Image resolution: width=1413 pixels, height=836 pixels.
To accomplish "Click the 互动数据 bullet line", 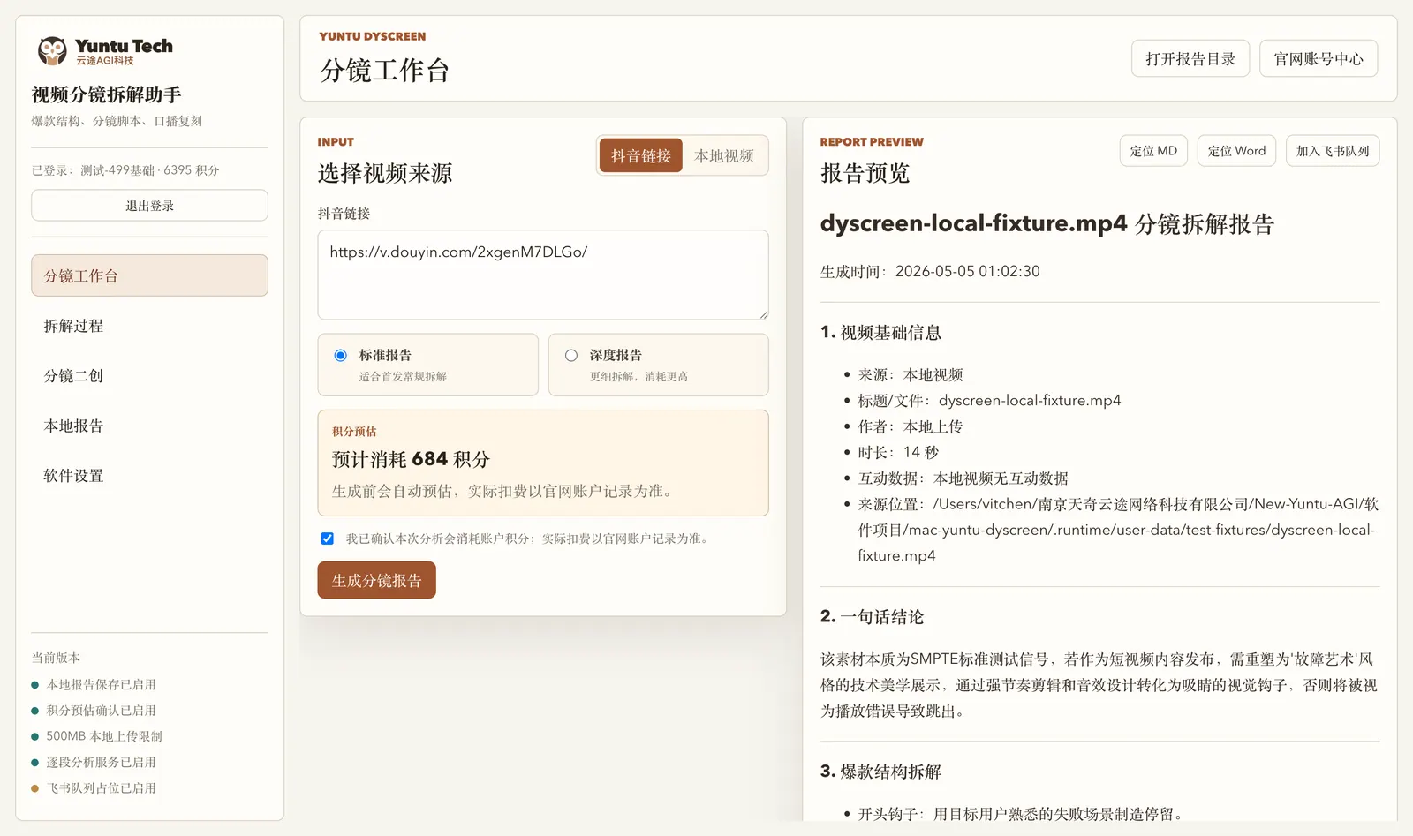I will click(963, 478).
